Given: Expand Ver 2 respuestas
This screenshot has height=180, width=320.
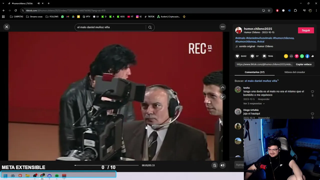Looking at the screenshot, I should (254, 103).
